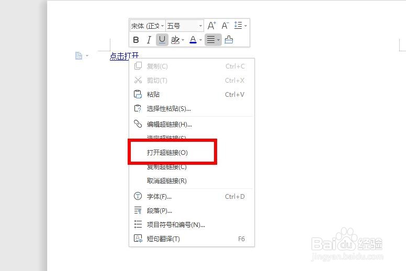Screen dimensions: 406x271
Task: Click 编辑超链接(H)... menu entry
Action: (191, 125)
